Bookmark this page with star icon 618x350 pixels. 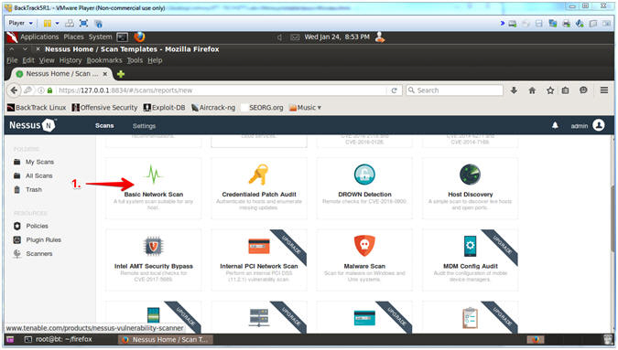tap(550, 90)
